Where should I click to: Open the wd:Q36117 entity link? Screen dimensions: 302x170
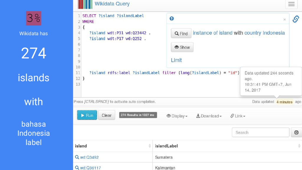coord(90,168)
